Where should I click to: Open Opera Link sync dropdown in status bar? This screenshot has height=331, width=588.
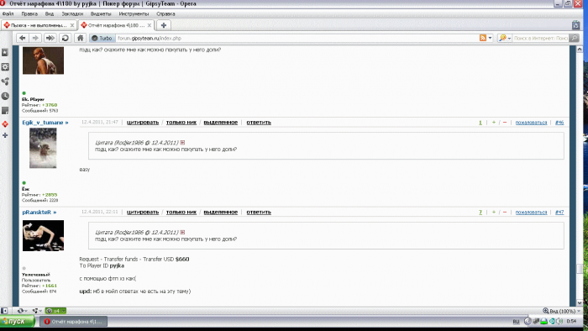22,311
